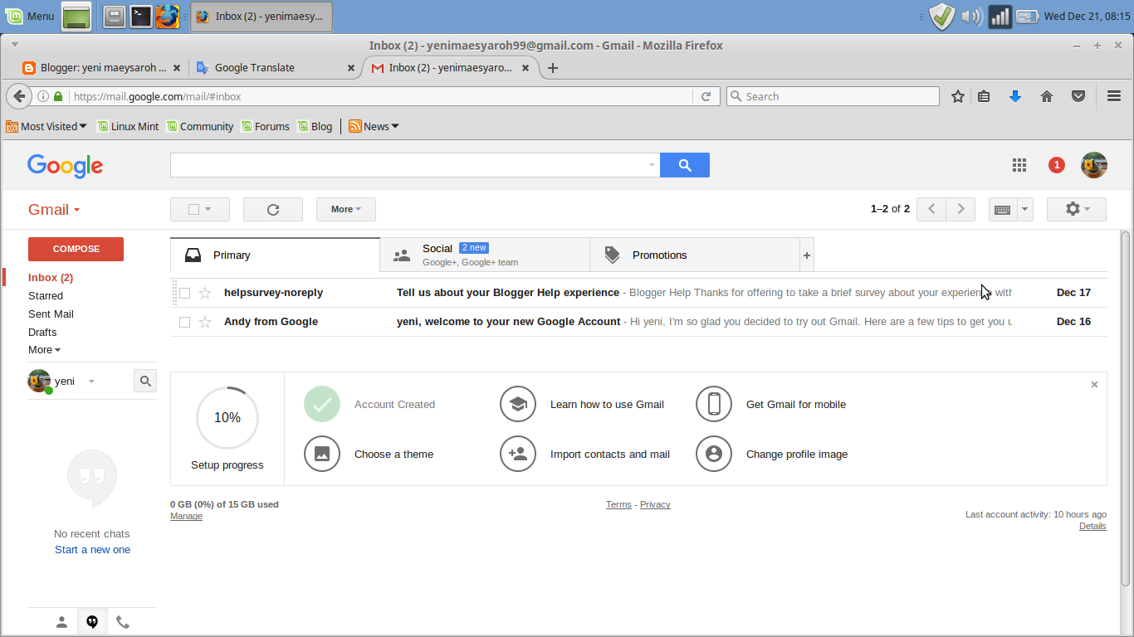Open the Terms link

[618, 504]
